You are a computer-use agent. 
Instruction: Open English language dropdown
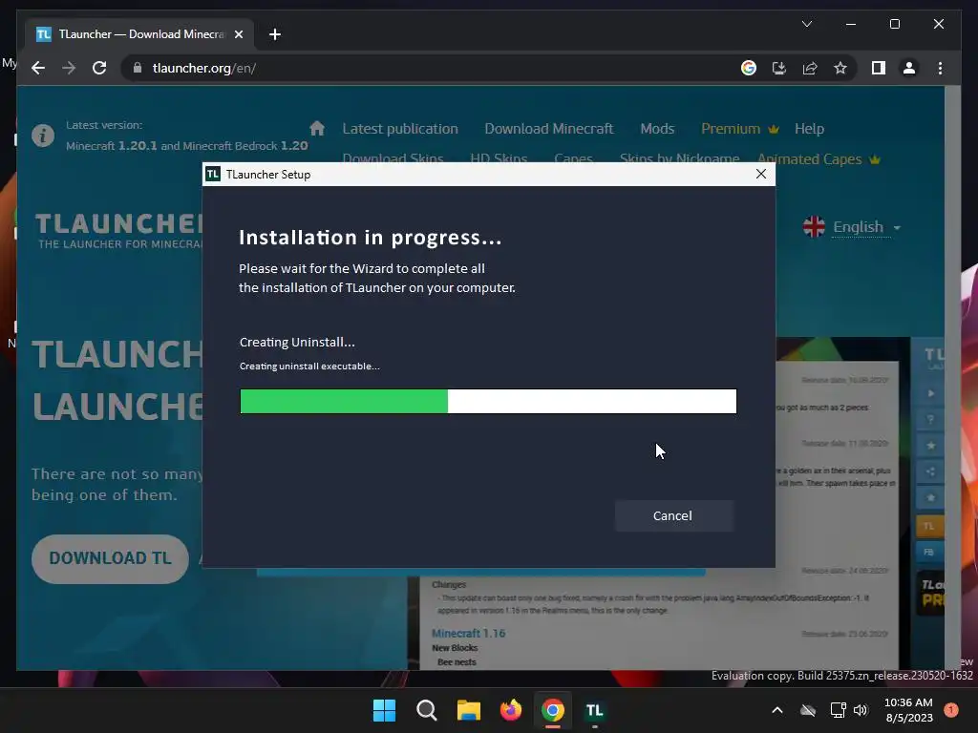tap(852, 227)
